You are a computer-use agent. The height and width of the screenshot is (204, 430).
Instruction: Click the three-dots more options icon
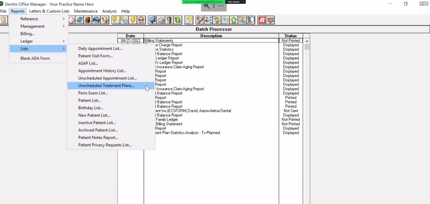(x=221, y=6)
